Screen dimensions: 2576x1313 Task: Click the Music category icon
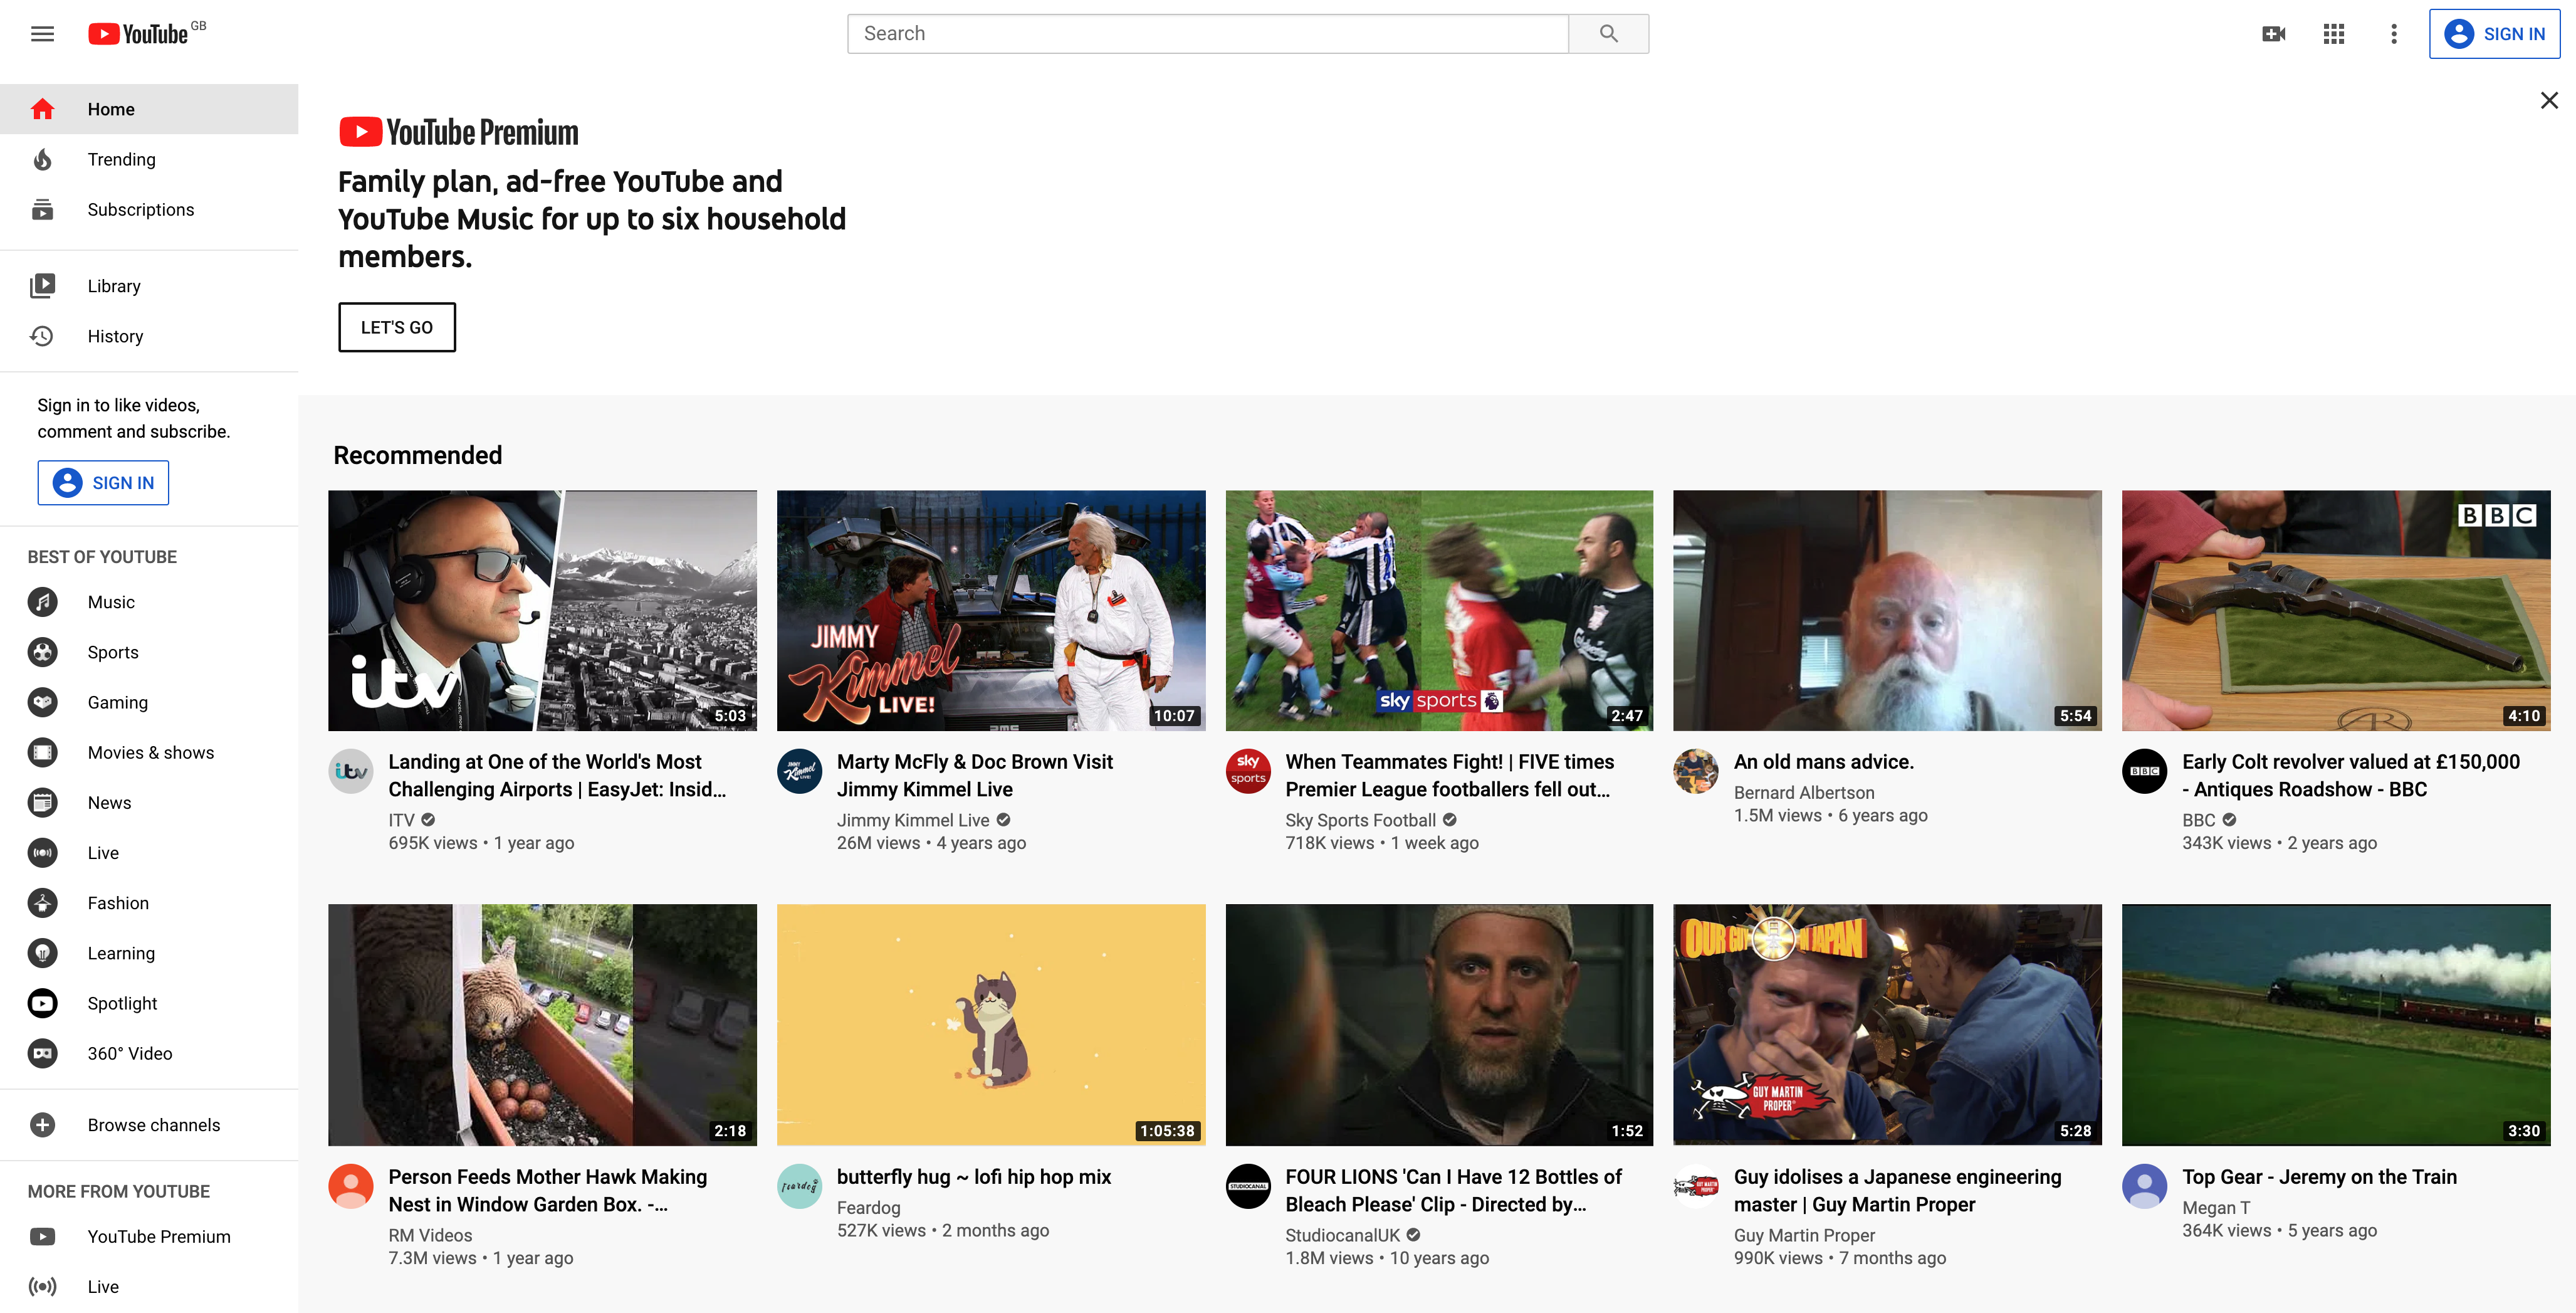[x=42, y=601]
